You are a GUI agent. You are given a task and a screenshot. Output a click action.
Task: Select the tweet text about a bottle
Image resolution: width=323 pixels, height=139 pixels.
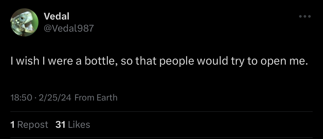(159, 62)
